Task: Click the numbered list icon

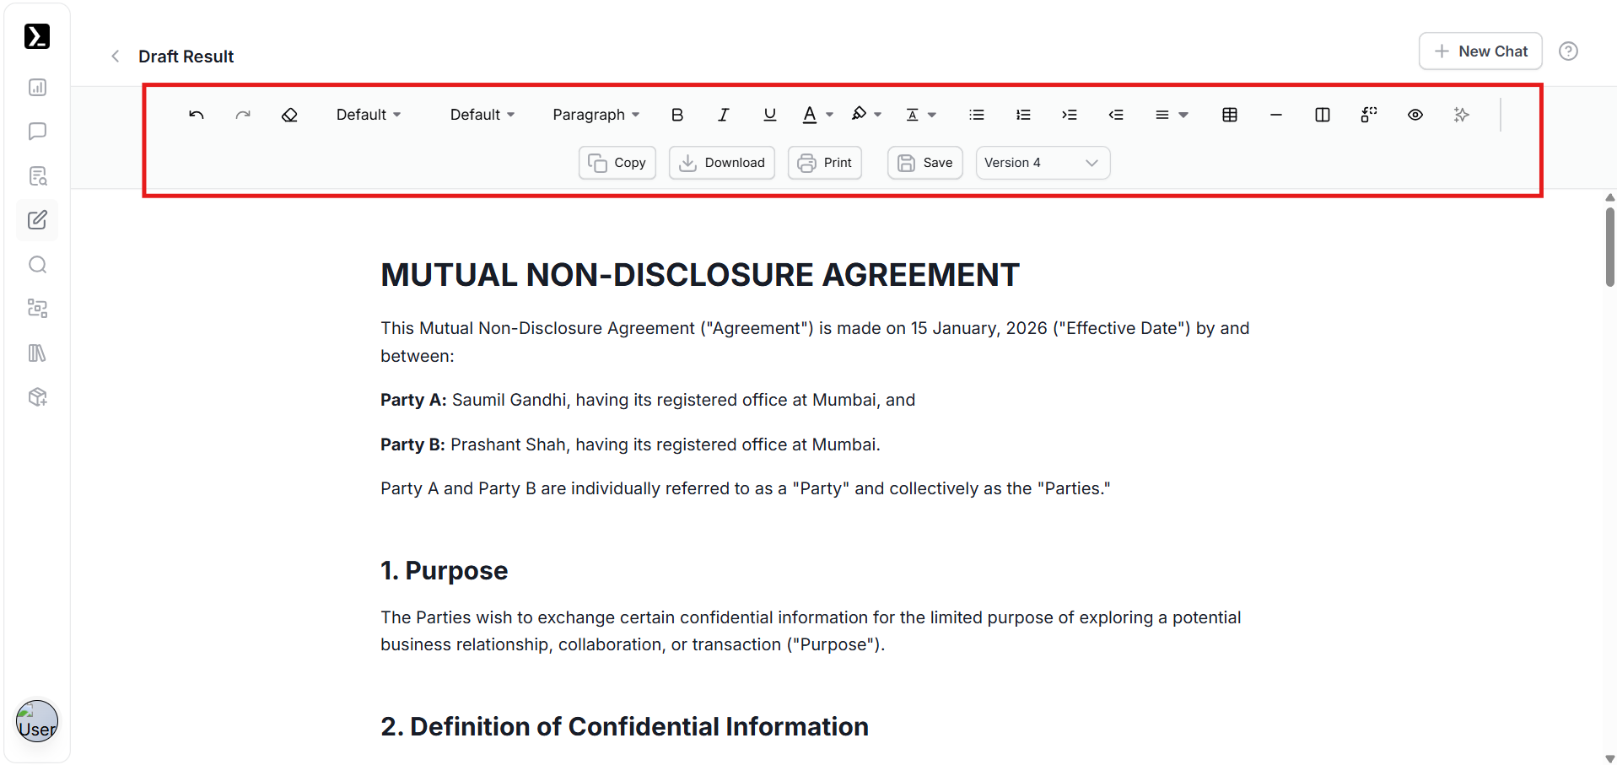Action: (x=1023, y=115)
